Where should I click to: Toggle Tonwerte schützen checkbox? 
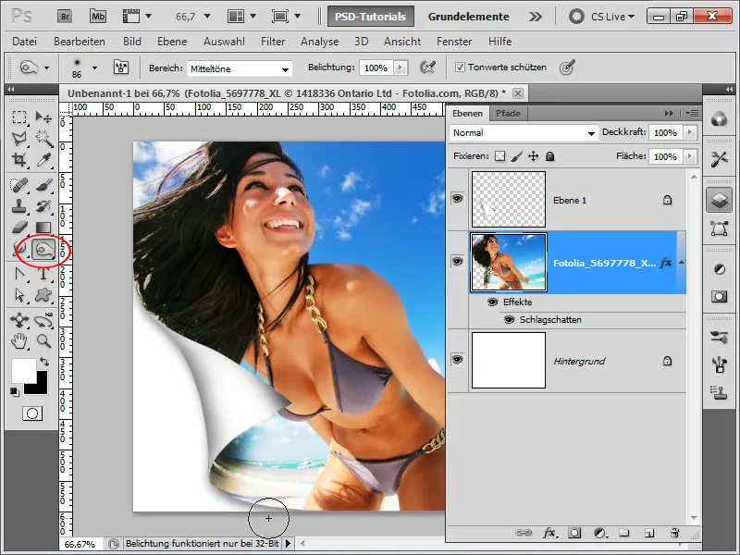pyautogui.click(x=460, y=68)
